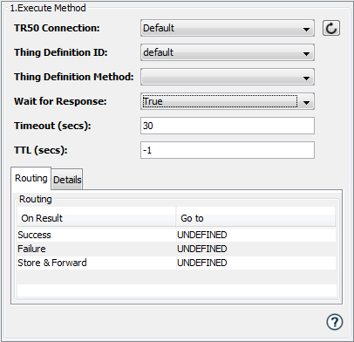Click the Wait for Response label
This screenshot has width=354, height=342.
click(x=60, y=101)
